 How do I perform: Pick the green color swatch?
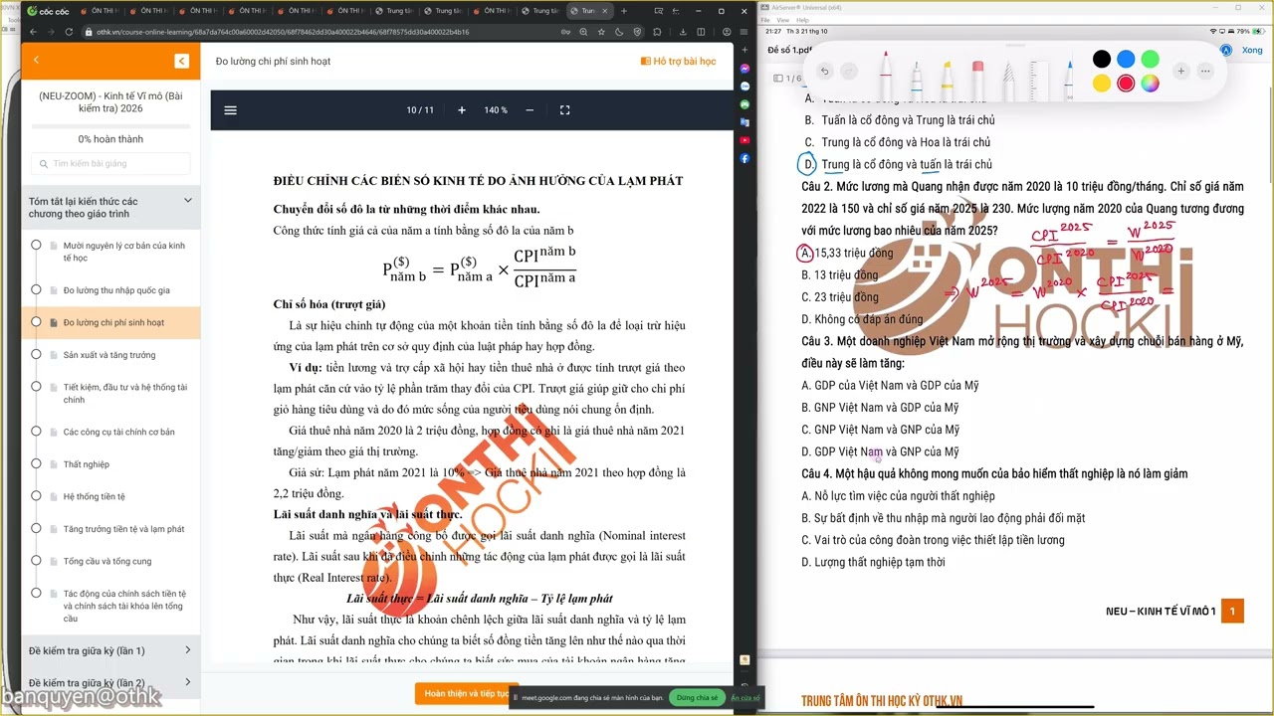coord(1151,60)
